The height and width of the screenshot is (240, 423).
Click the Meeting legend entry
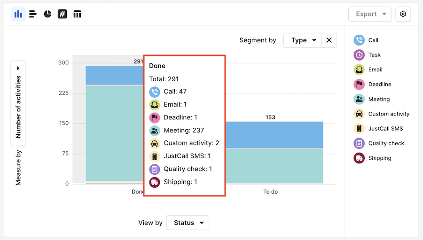379,99
